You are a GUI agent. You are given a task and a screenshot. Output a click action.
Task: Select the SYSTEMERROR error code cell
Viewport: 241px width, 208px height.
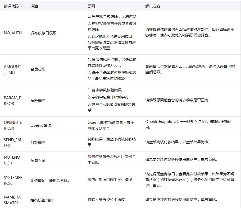[x=13, y=180]
